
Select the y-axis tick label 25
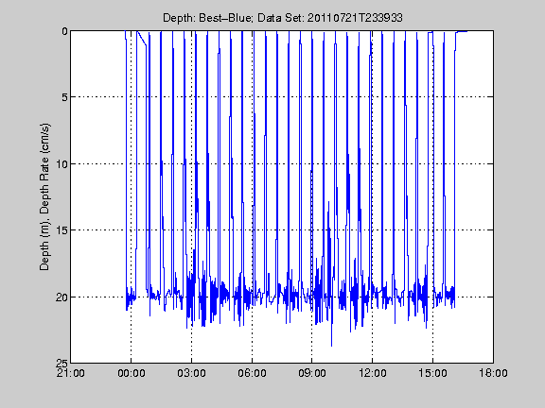(62, 363)
